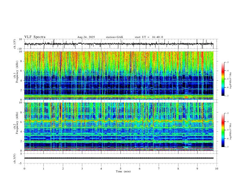Click the ch.2 spectrogram color scale bar
Image resolution: width=244 pixels, height=189 pixels.
point(223,130)
